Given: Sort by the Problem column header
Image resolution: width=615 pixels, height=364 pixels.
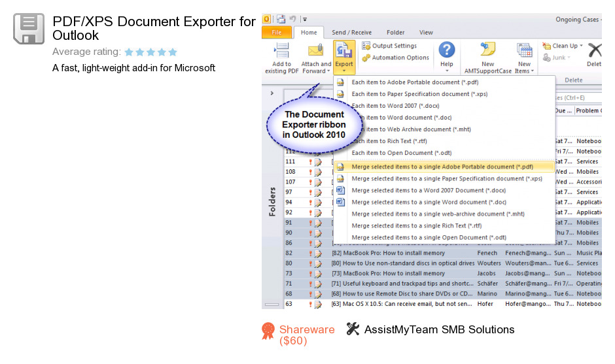Looking at the screenshot, I should coord(588,111).
